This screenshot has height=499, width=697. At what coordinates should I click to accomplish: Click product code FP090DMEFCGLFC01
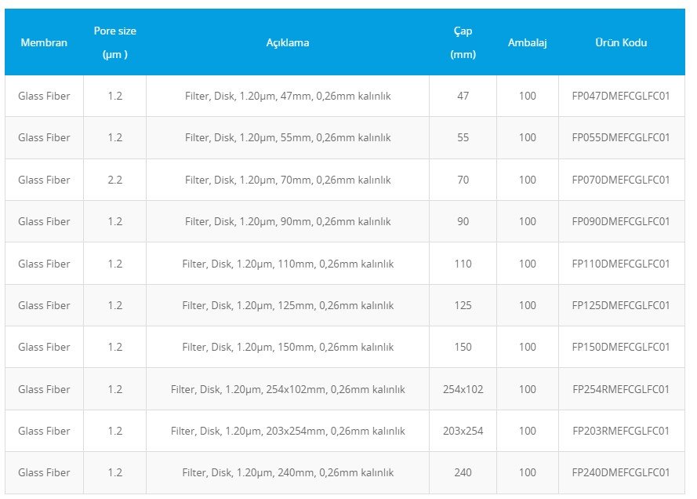click(621, 221)
